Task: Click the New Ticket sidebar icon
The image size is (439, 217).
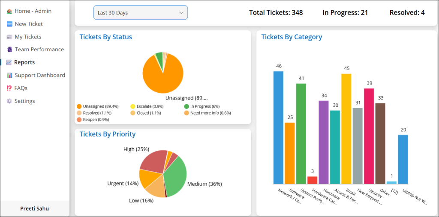Action: click(x=9, y=24)
